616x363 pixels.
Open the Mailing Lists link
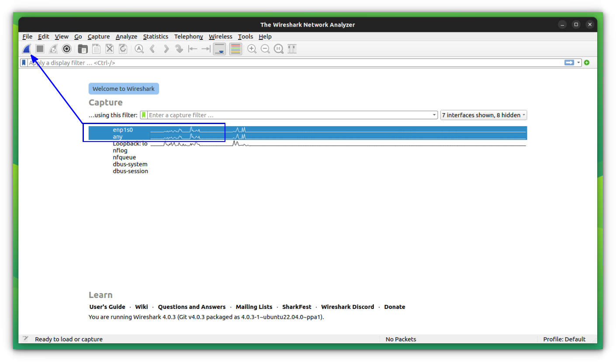[254, 307]
